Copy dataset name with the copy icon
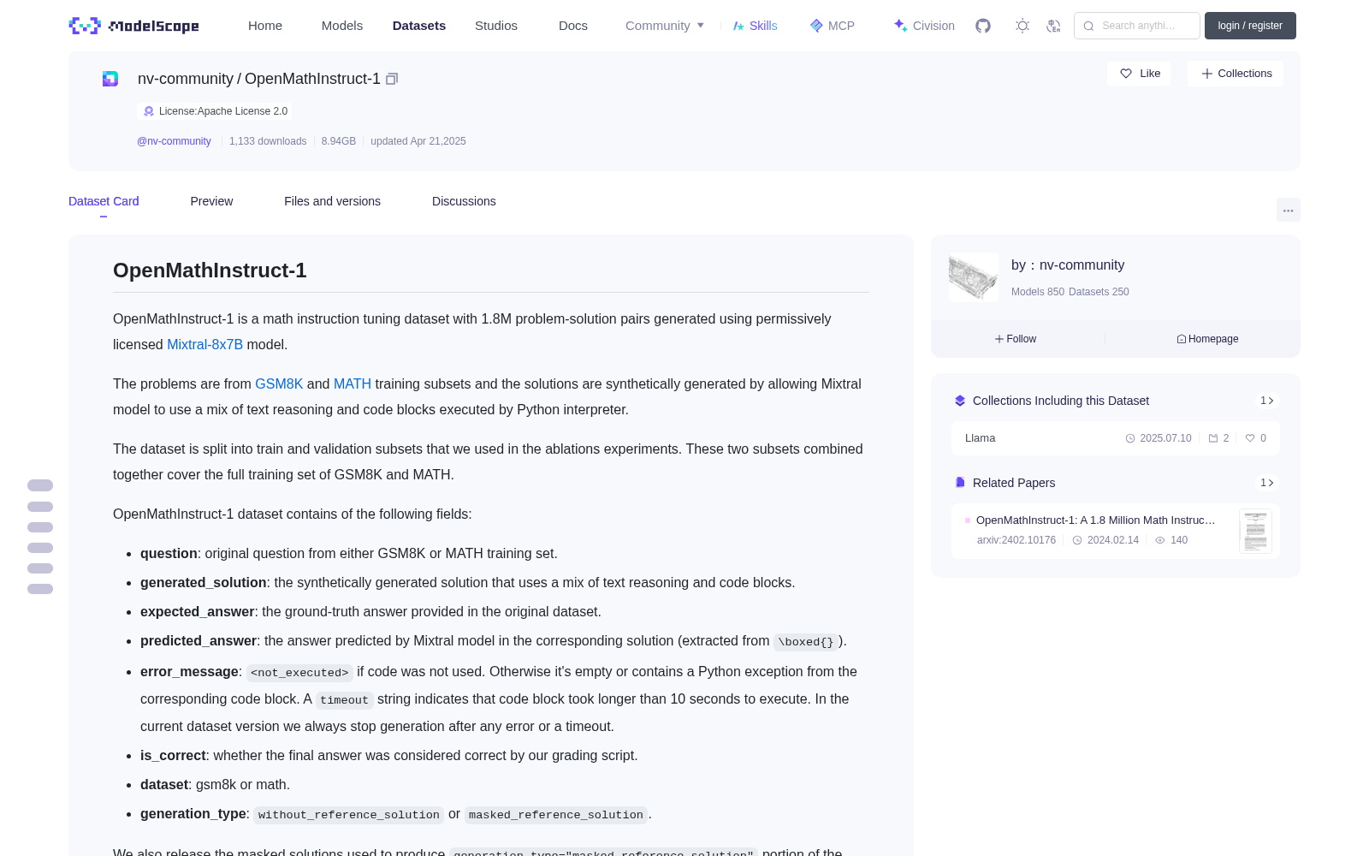The width and height of the screenshot is (1369, 856). (x=392, y=79)
